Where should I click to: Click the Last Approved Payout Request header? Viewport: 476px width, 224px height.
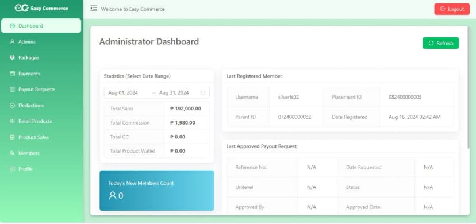[x=262, y=146]
